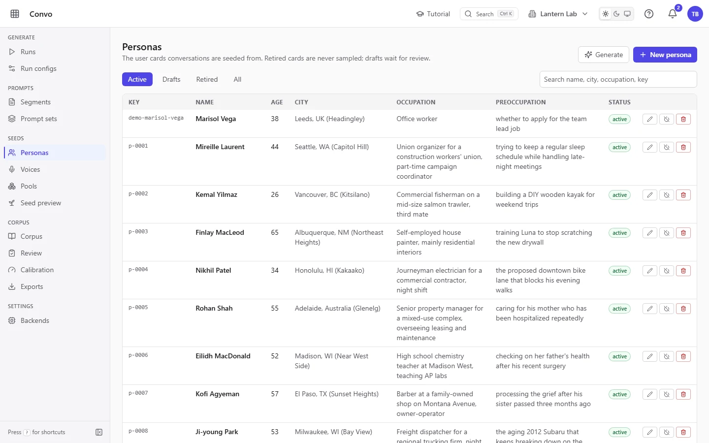Show the All personas tab
This screenshot has width=709, height=443.
coord(237,79)
